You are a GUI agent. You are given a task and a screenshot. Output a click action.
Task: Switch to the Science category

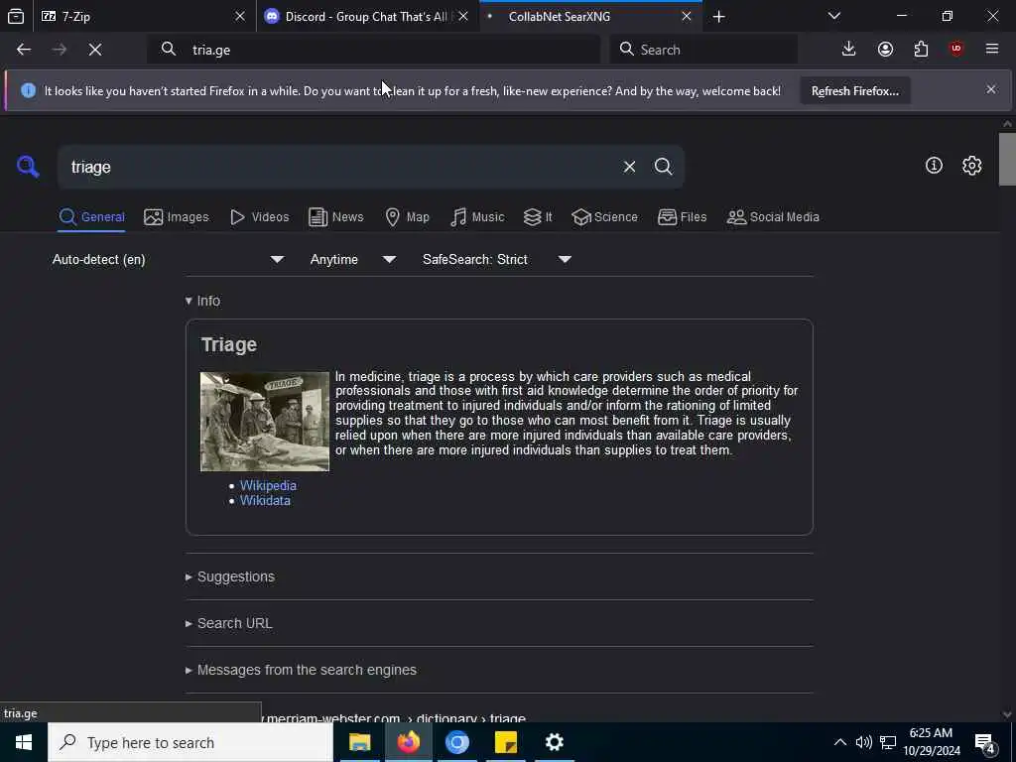click(604, 217)
